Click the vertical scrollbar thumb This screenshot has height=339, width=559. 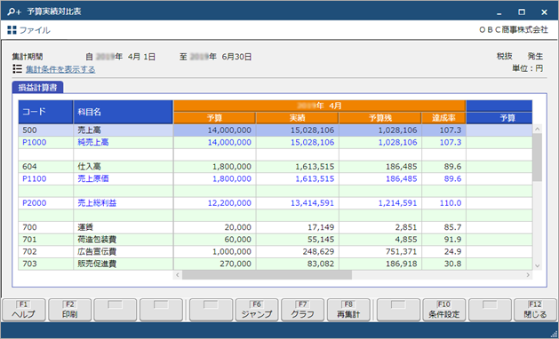coord(538,157)
